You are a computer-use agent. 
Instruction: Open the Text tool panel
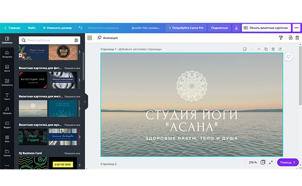tap(7, 96)
